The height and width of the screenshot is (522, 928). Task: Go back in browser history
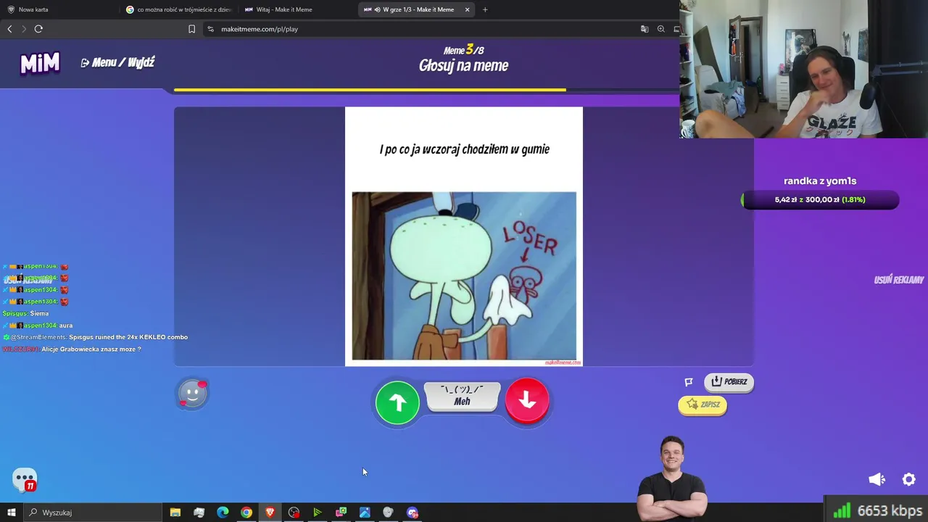point(9,29)
